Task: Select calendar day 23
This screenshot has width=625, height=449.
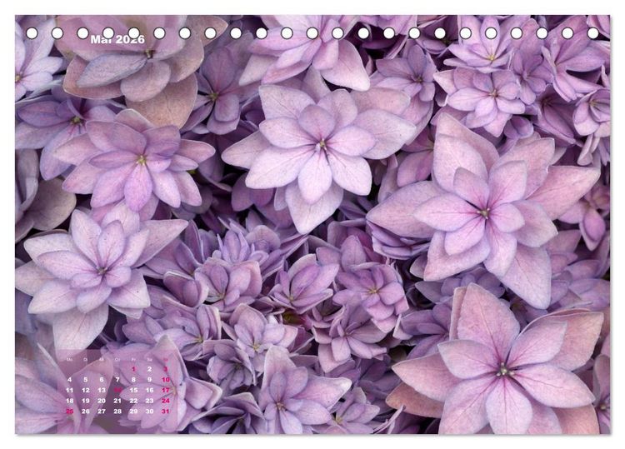Action: tap(149, 401)
